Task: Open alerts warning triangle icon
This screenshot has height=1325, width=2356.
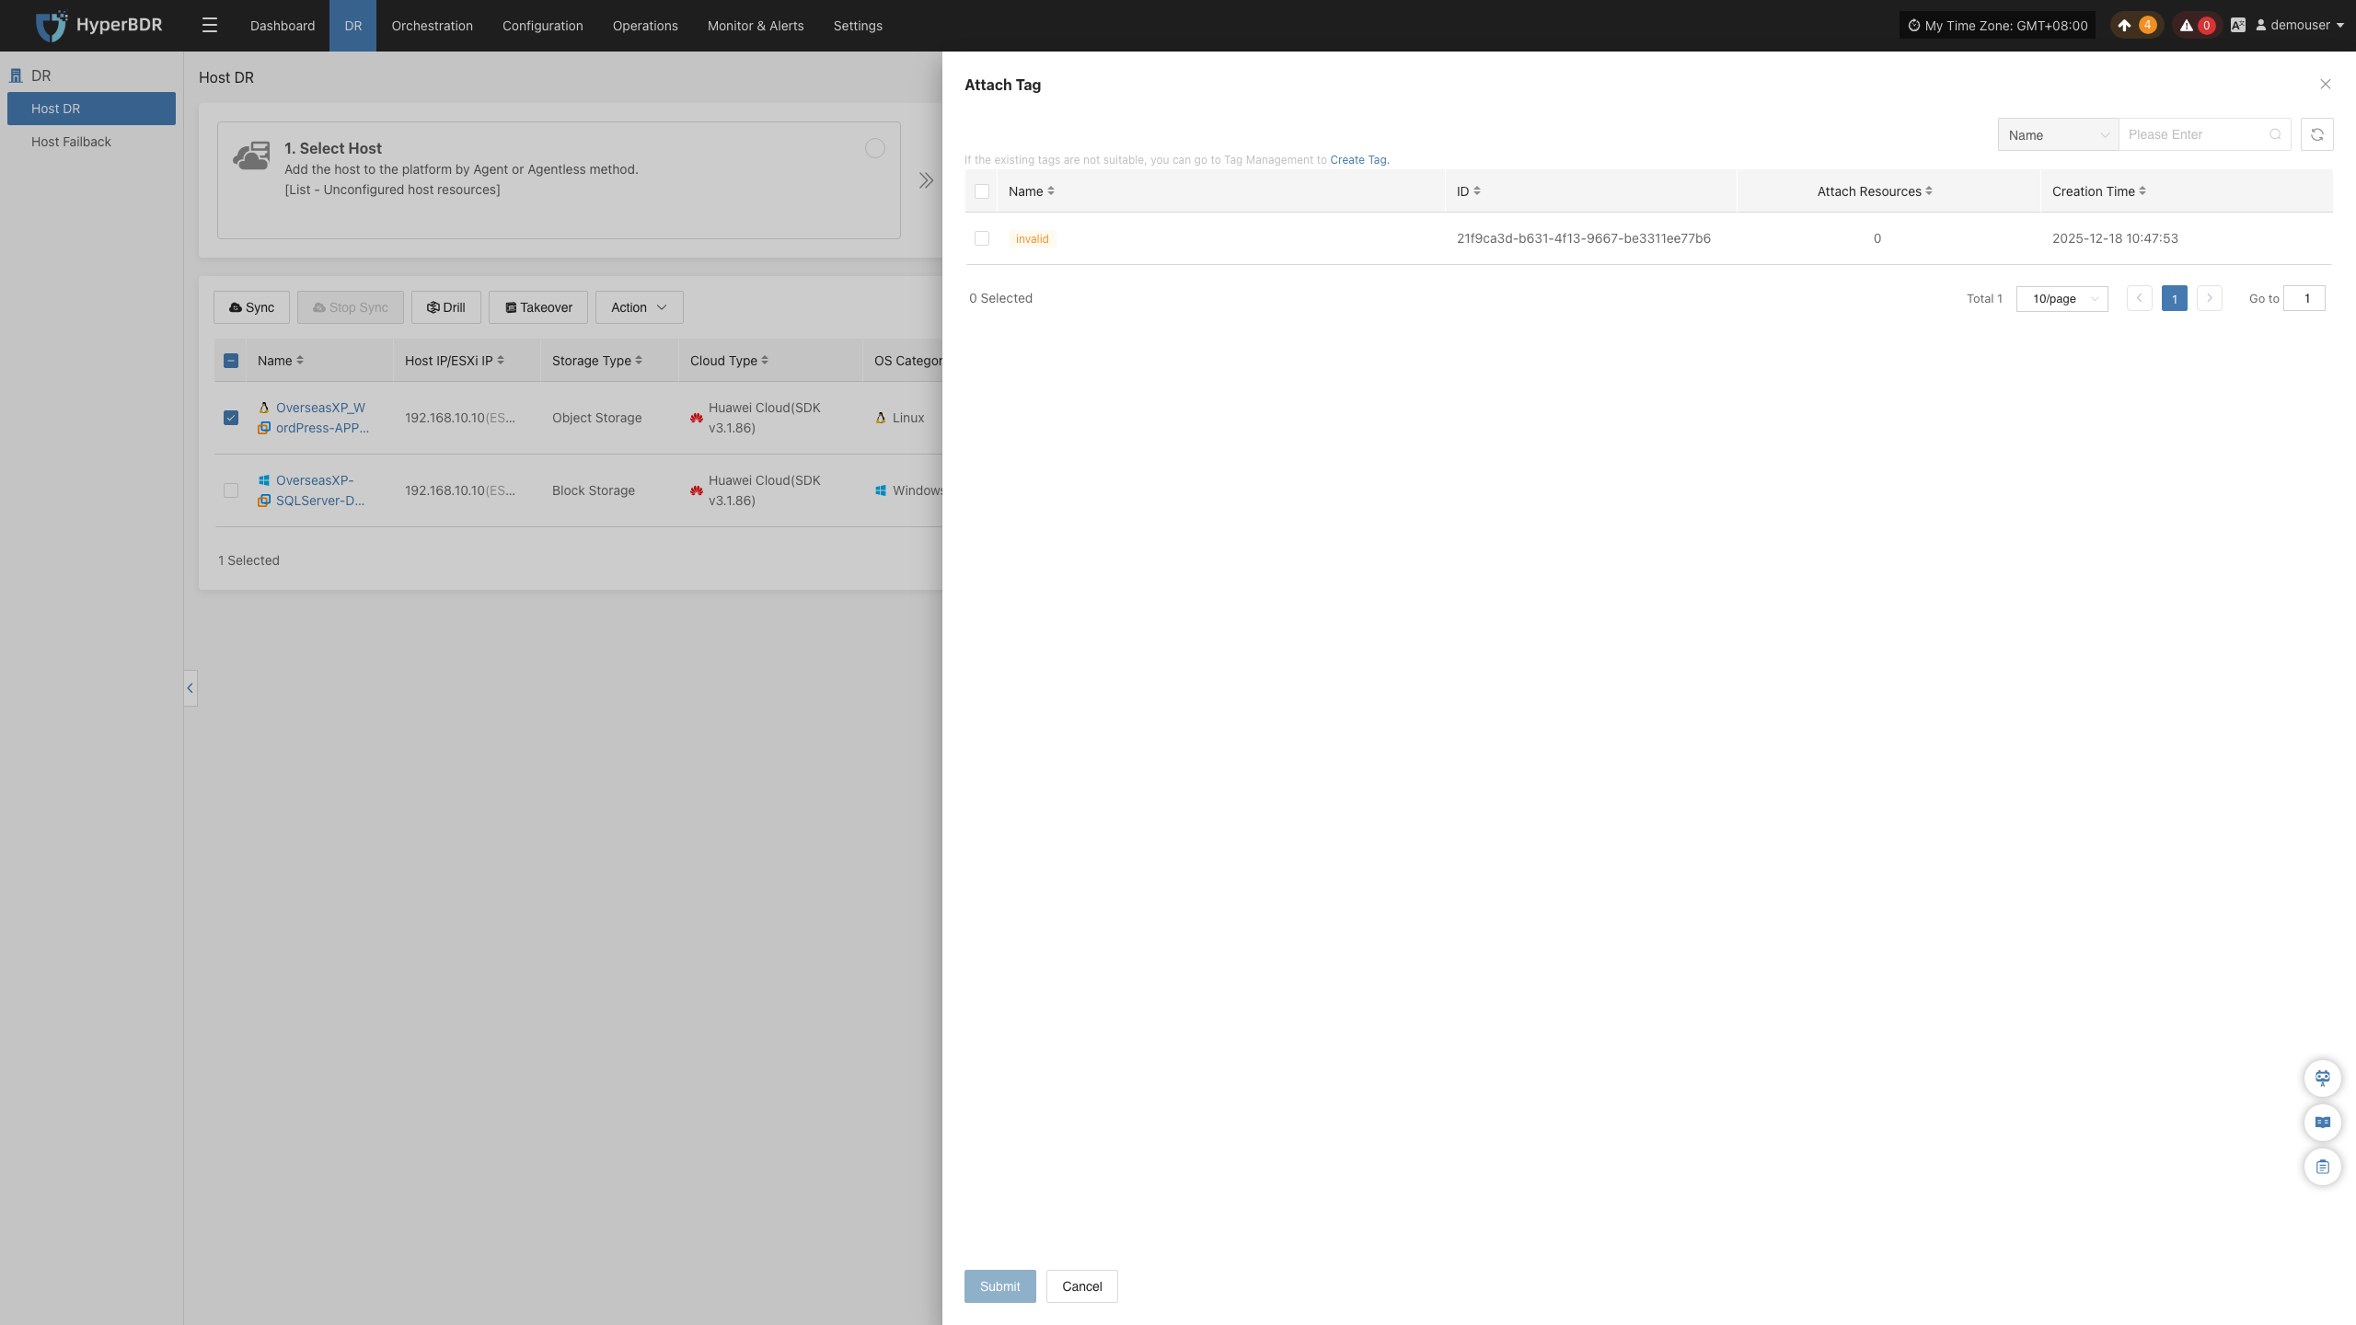Action: pyautogui.click(x=2187, y=26)
